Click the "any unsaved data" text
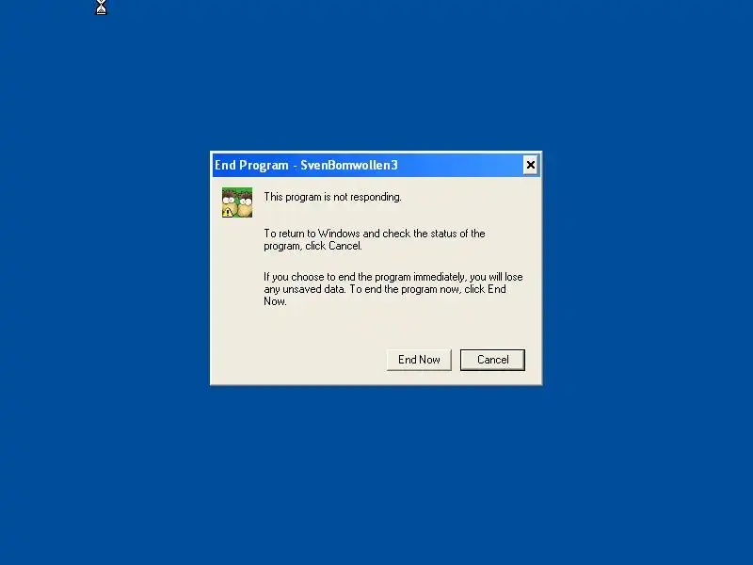This screenshot has width=753, height=565. pos(304,289)
